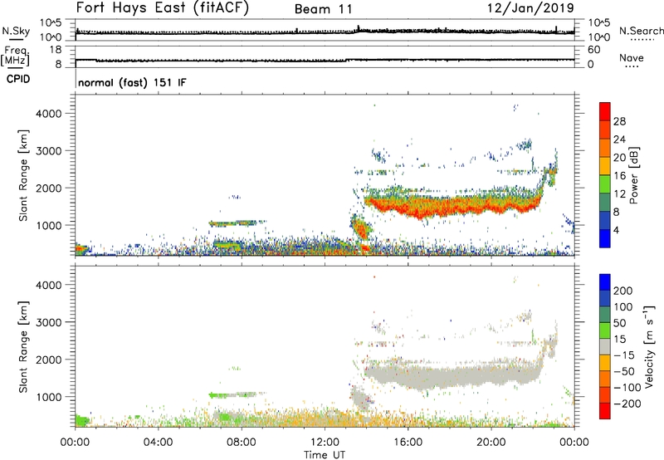Click the '2000' tick label in the power panel
The width and height of the screenshot is (664, 460).
click(x=49, y=188)
